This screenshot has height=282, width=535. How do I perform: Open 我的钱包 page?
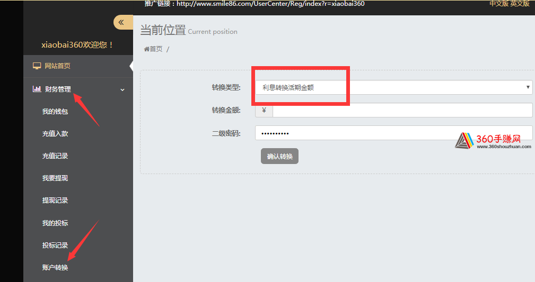55,111
